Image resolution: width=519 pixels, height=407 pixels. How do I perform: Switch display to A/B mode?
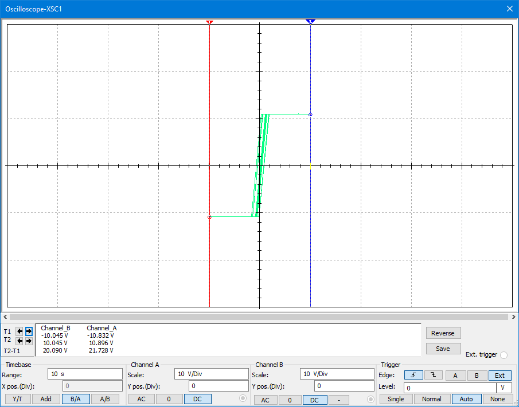(105, 399)
